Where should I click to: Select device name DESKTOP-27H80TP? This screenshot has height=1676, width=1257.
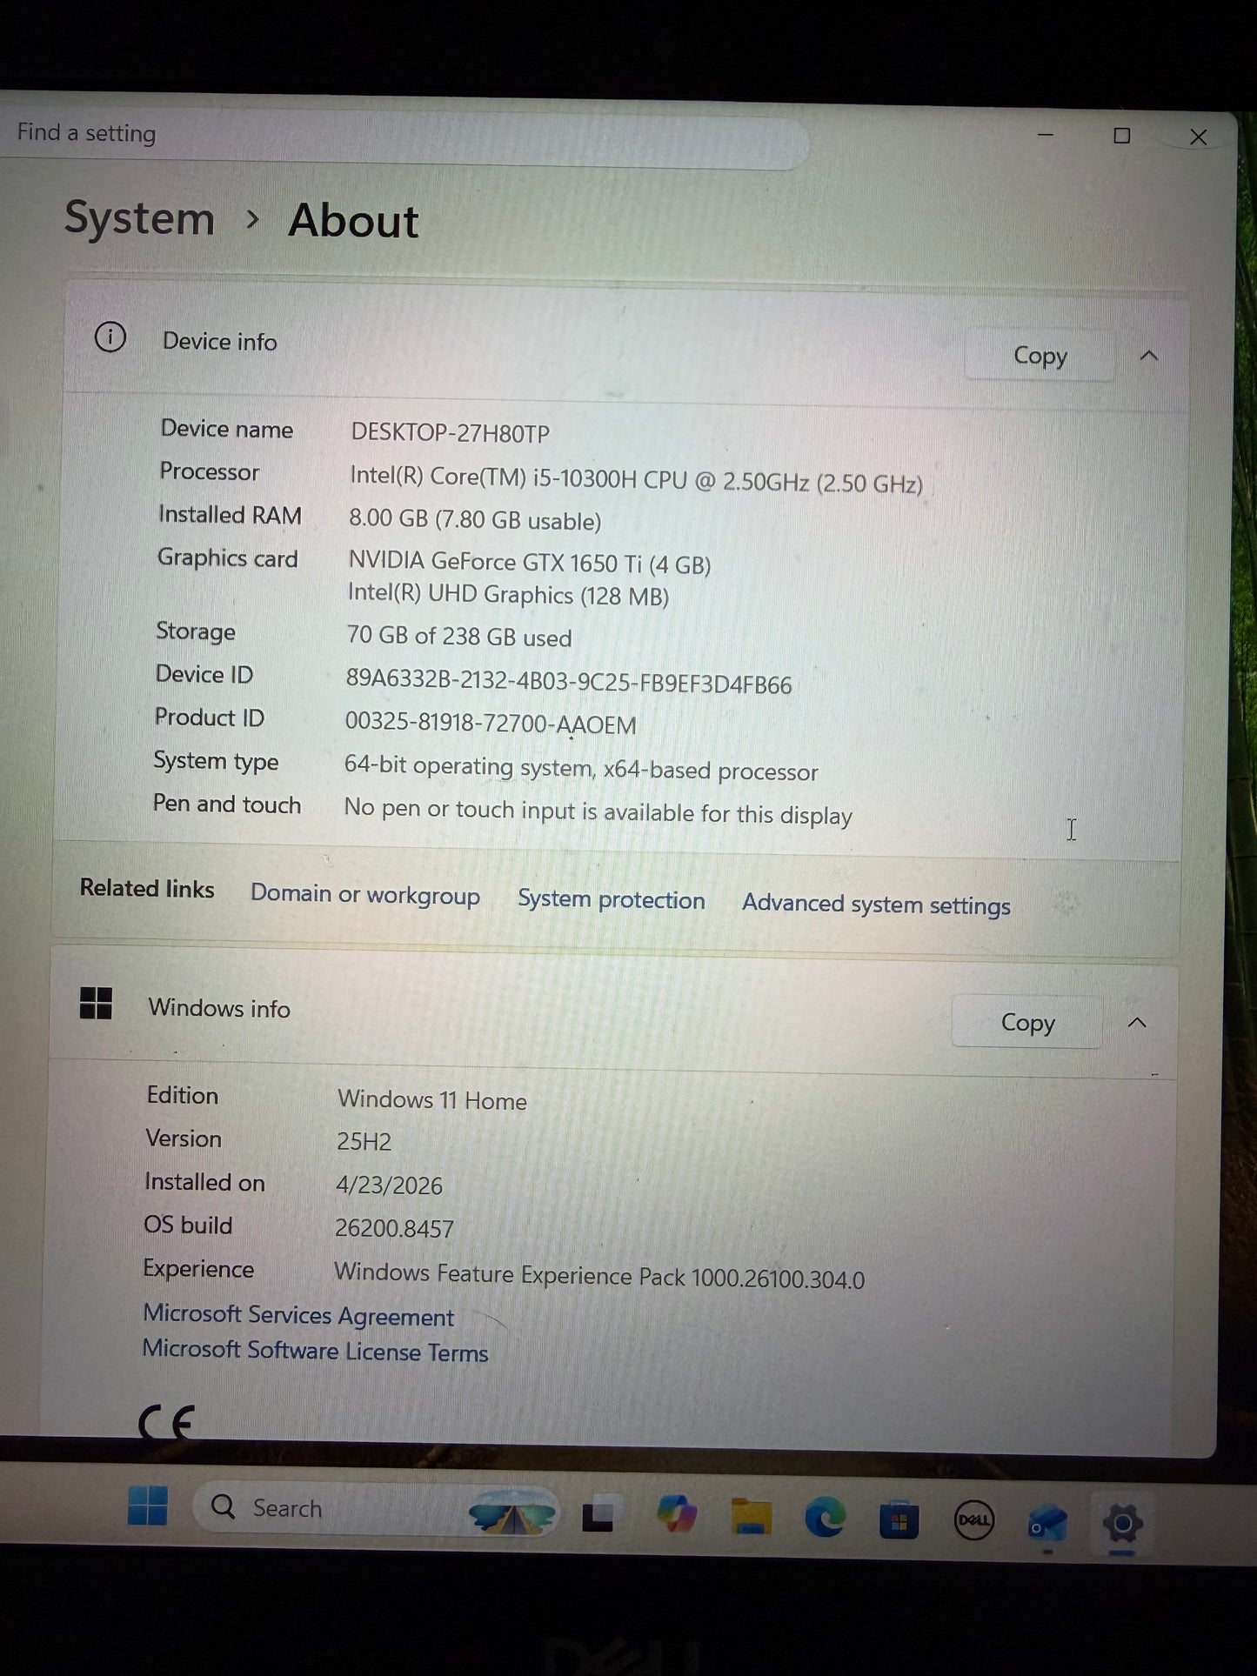coord(451,433)
